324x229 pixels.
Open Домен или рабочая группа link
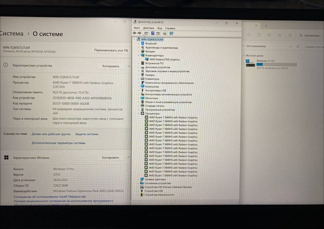(x=51, y=134)
